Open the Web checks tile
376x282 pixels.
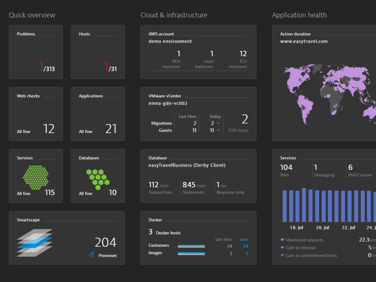[36, 114]
